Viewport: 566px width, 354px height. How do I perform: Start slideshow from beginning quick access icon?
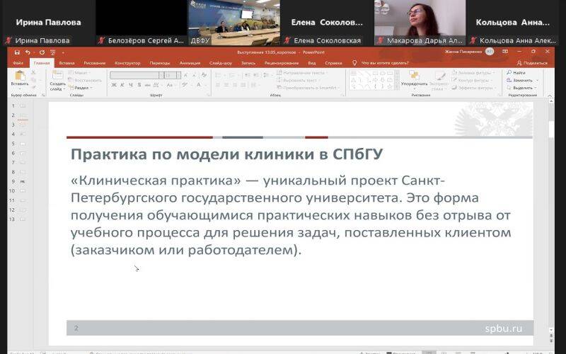(52, 52)
